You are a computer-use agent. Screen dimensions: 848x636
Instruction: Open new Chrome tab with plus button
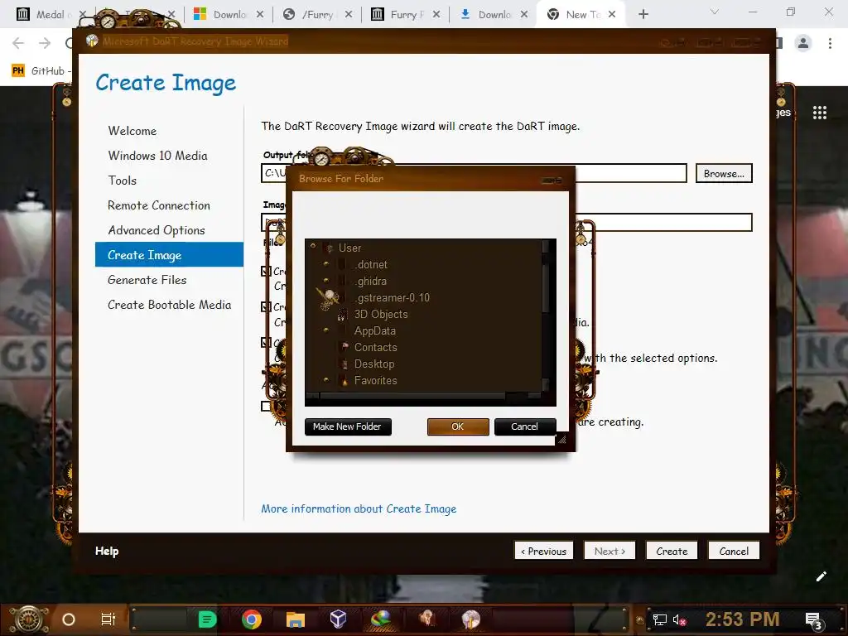[643, 14]
